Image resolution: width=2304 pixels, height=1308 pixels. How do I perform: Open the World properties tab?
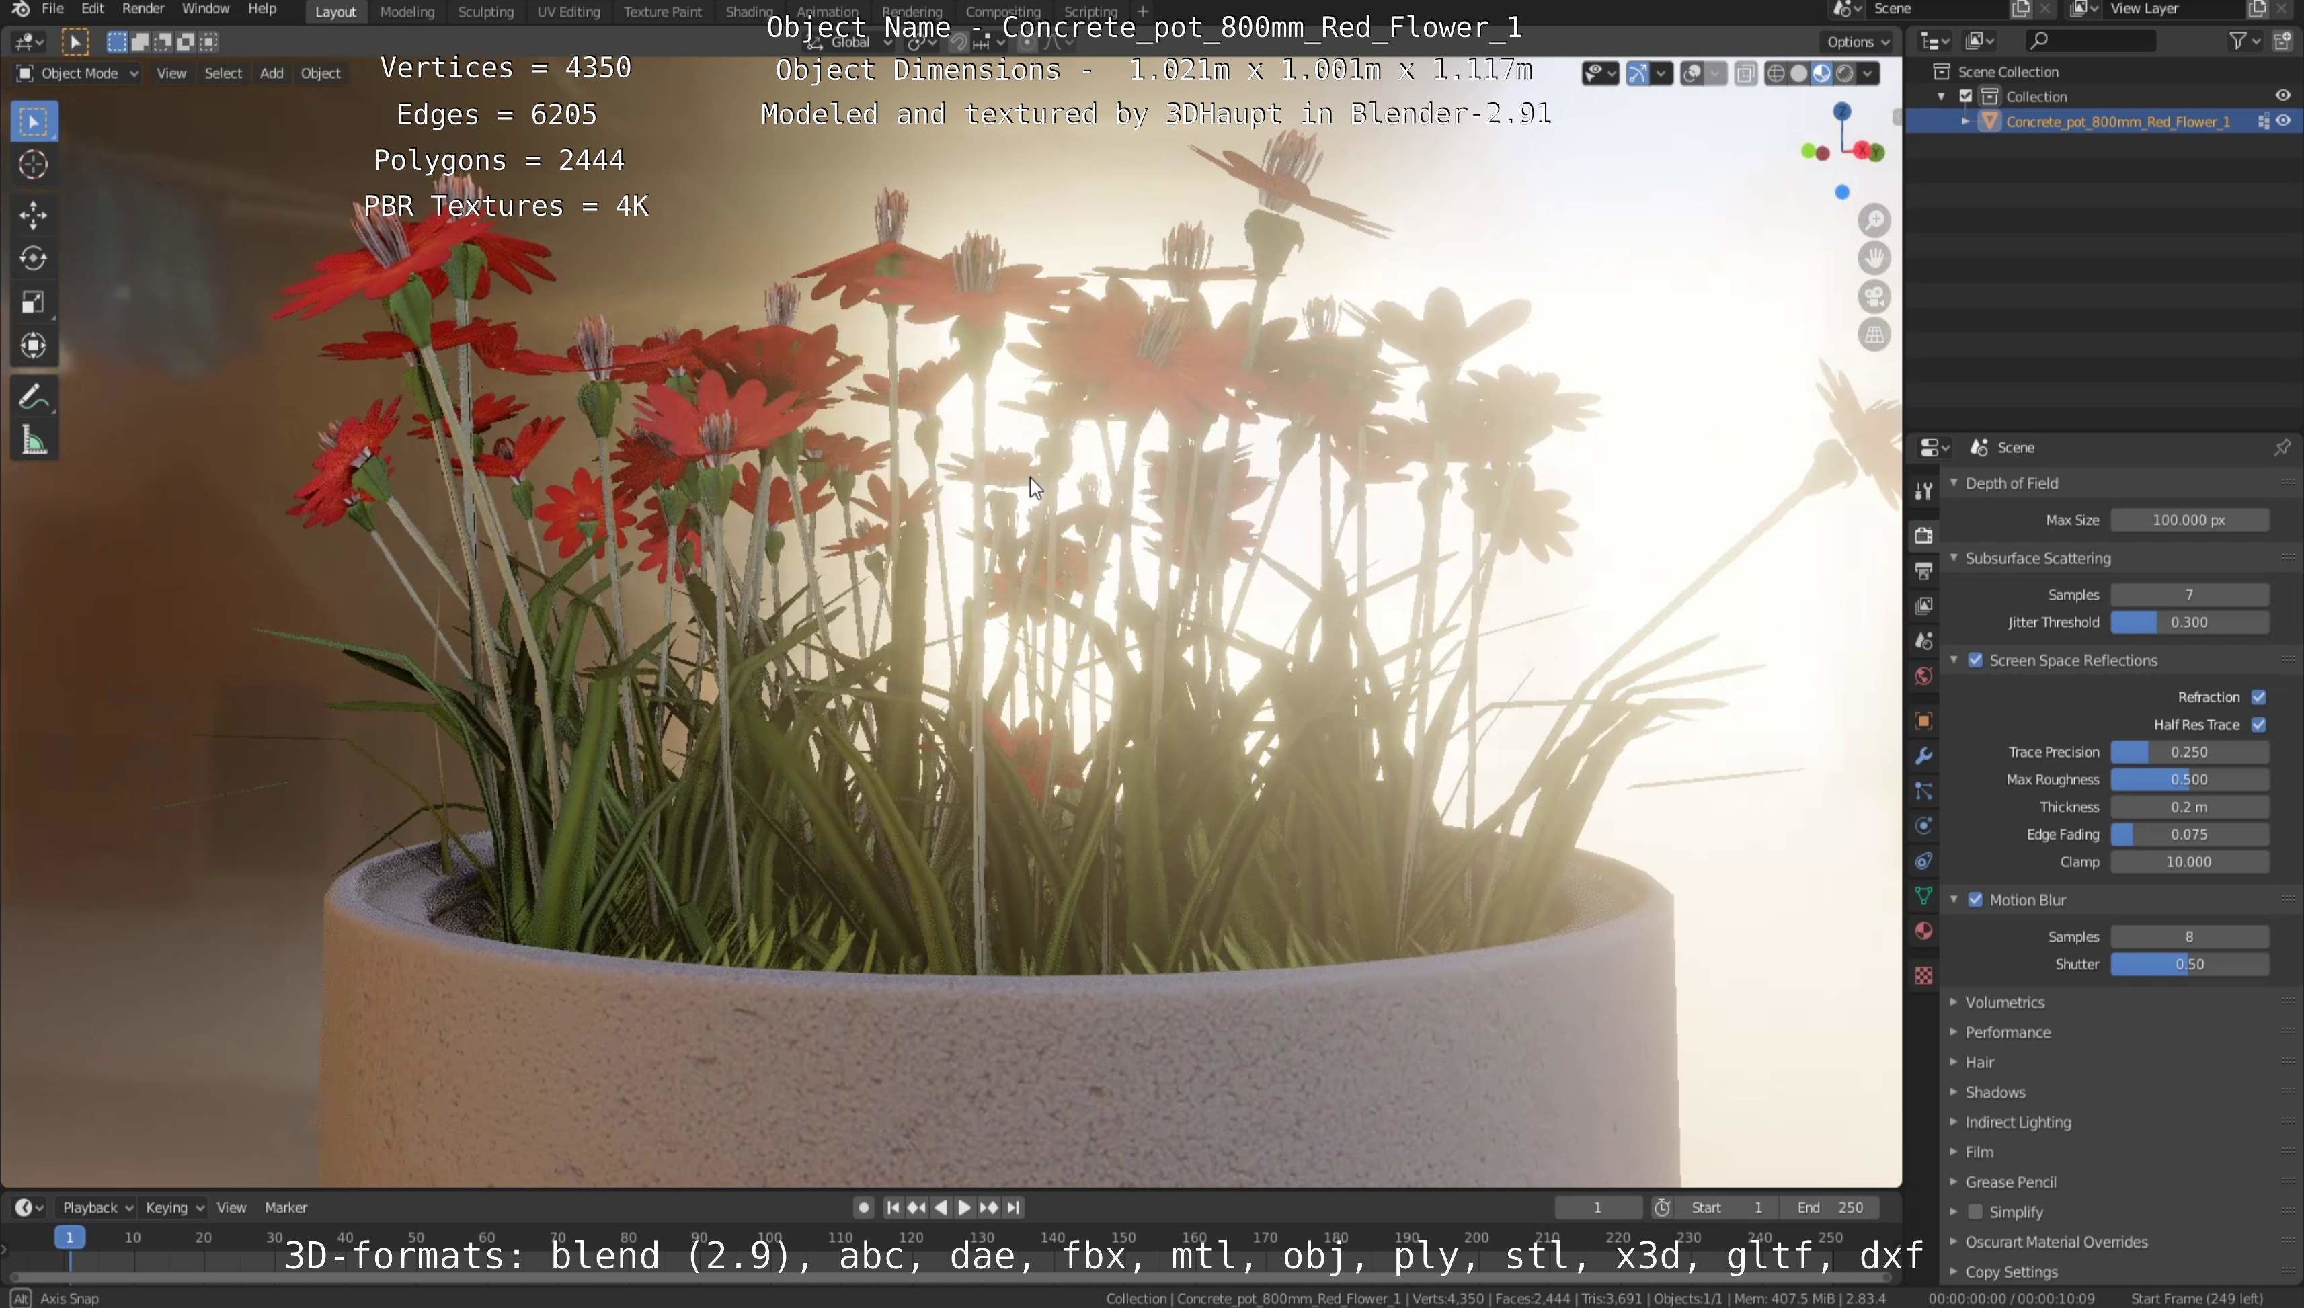[1923, 676]
